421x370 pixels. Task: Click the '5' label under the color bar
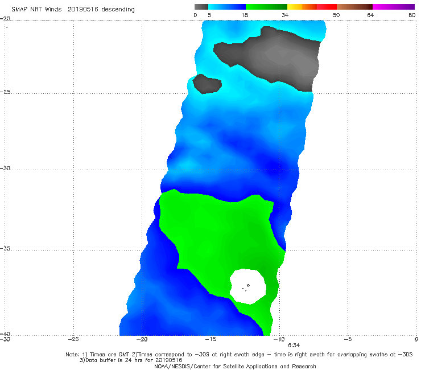(x=209, y=15)
